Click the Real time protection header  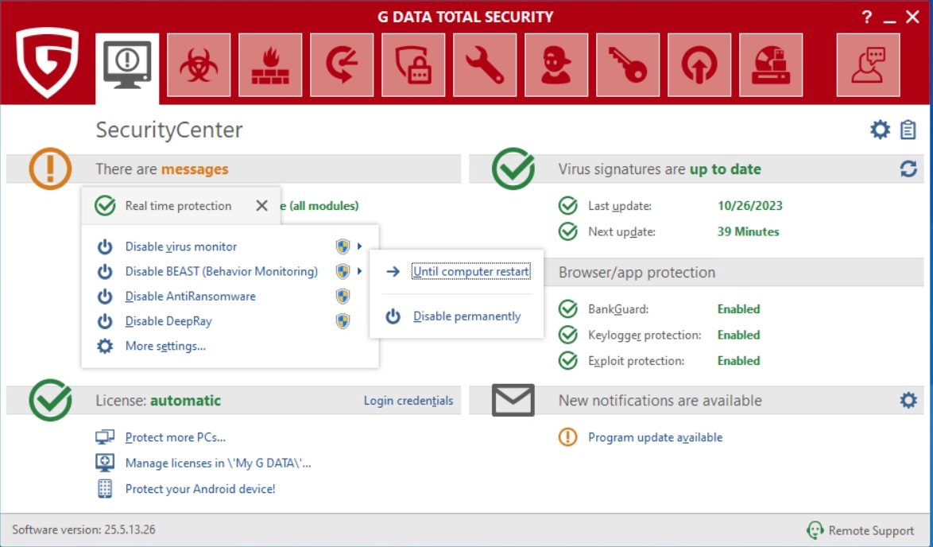tap(178, 206)
